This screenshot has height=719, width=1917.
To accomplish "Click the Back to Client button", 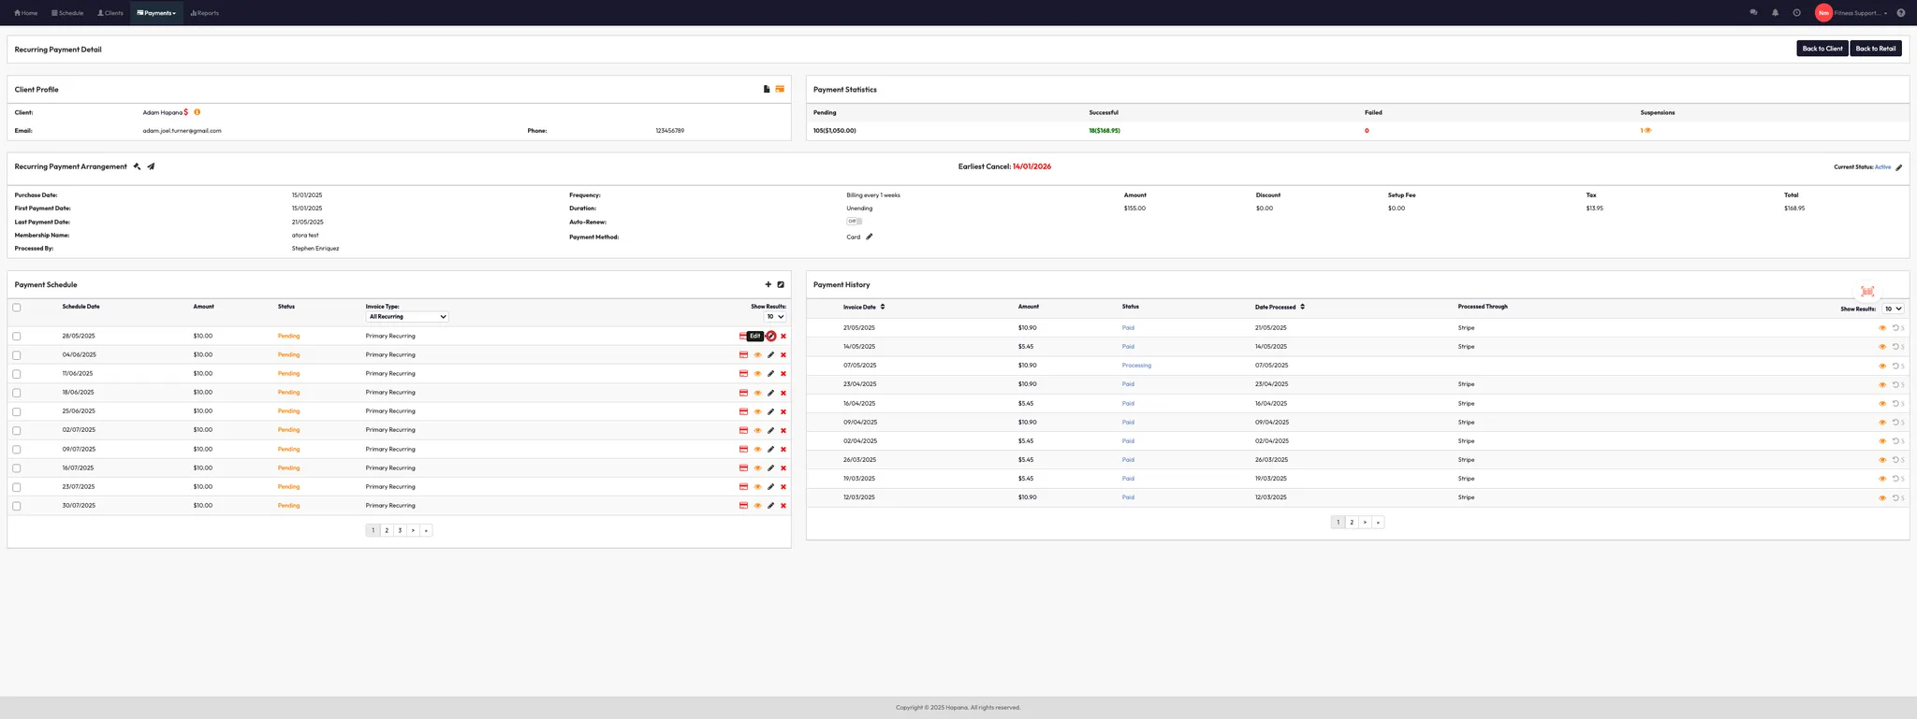I will [1822, 49].
